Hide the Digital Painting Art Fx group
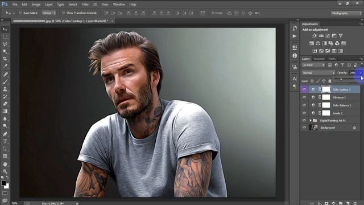 pyautogui.click(x=304, y=120)
